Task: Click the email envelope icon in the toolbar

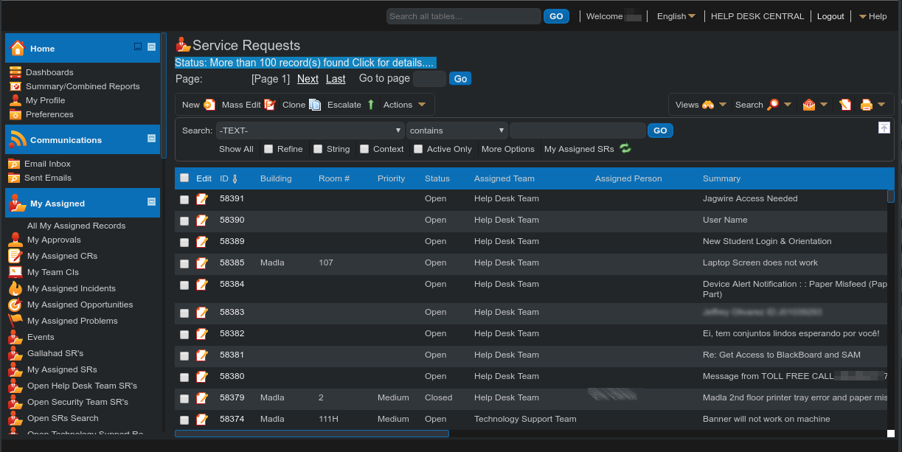Action: (809, 105)
